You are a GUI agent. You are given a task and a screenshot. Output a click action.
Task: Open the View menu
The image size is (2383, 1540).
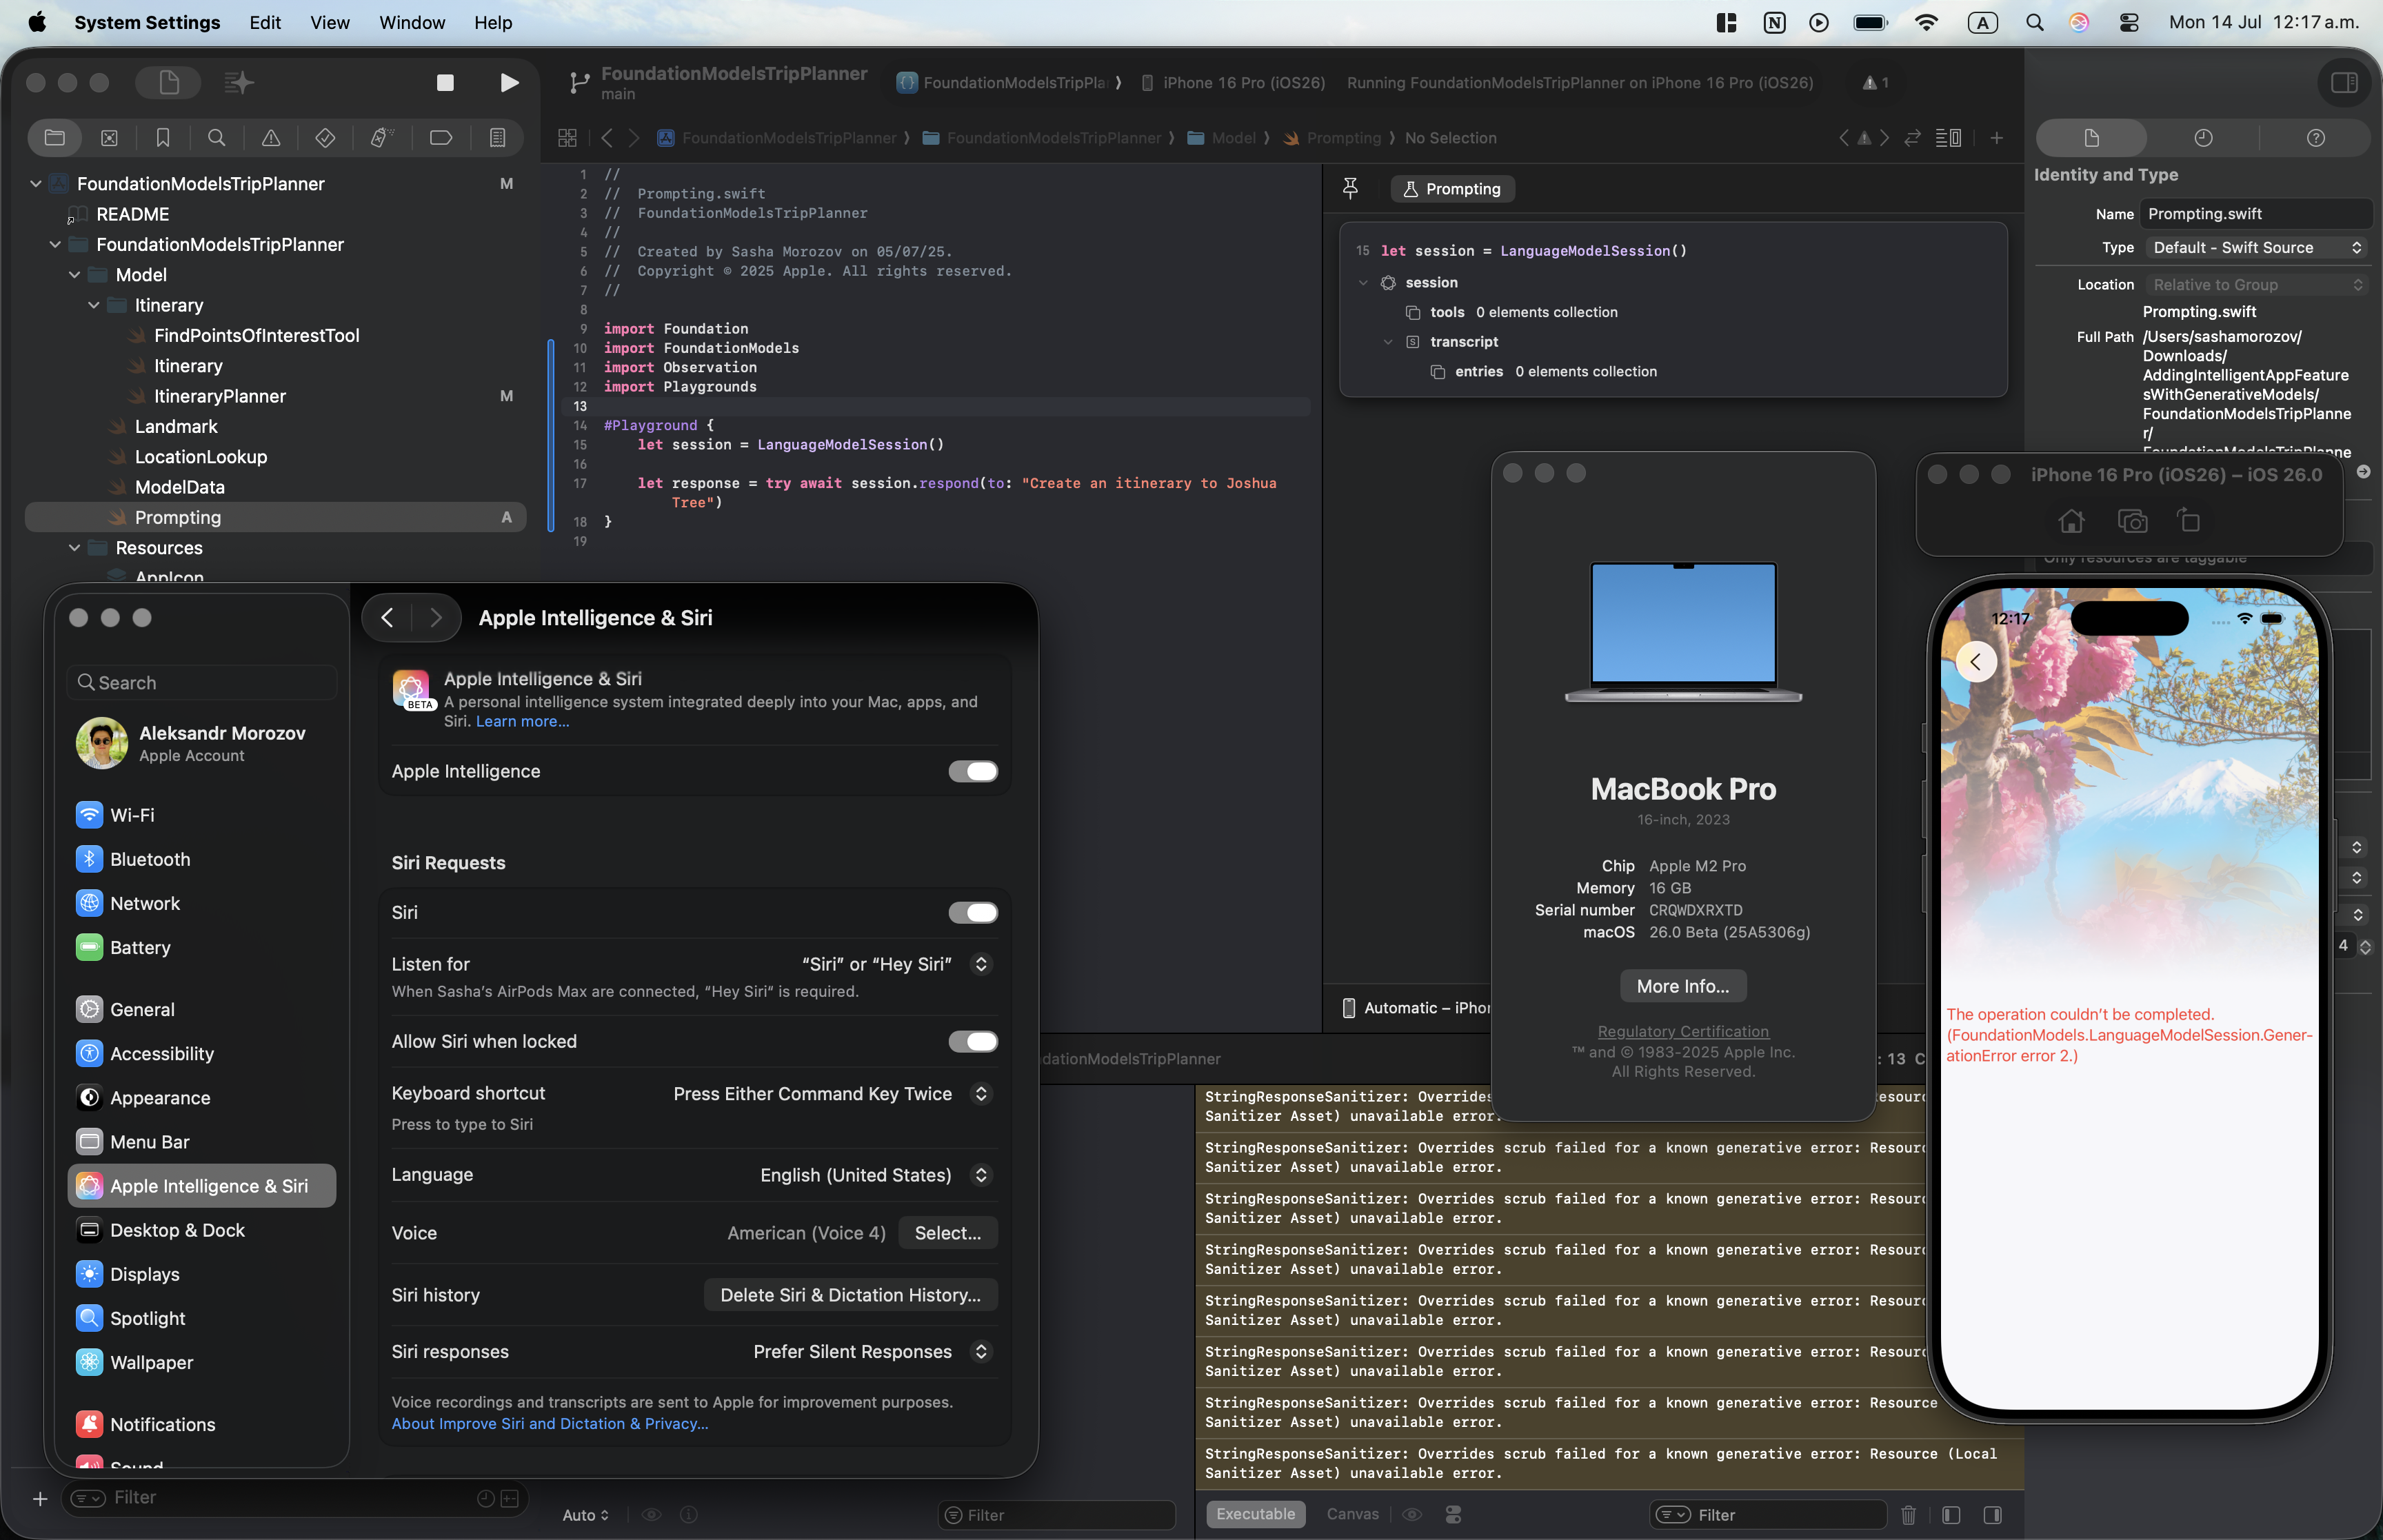pyautogui.click(x=329, y=22)
